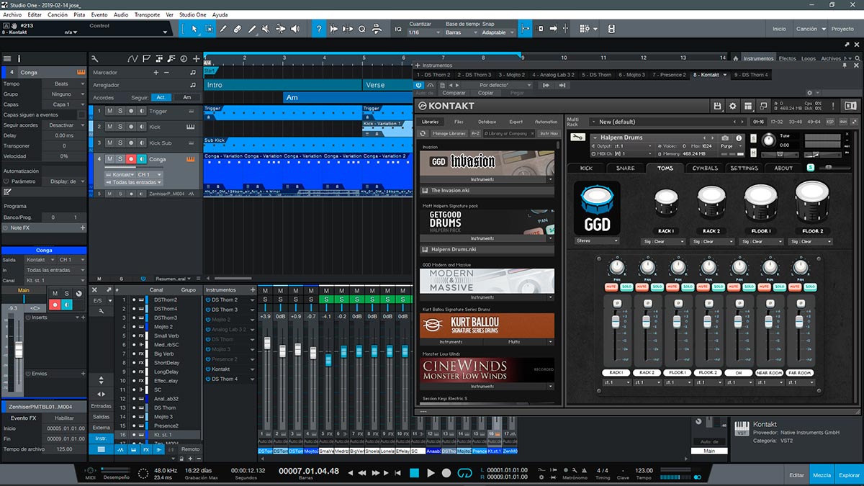Click Halpern Drums wrench edit icon

577,138
